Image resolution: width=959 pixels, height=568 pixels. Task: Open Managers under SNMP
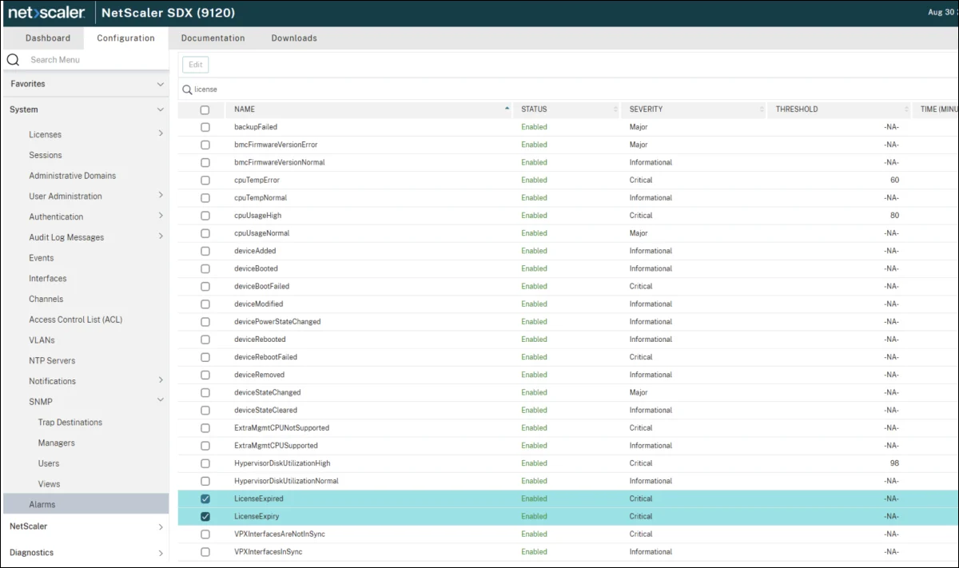[x=57, y=443]
